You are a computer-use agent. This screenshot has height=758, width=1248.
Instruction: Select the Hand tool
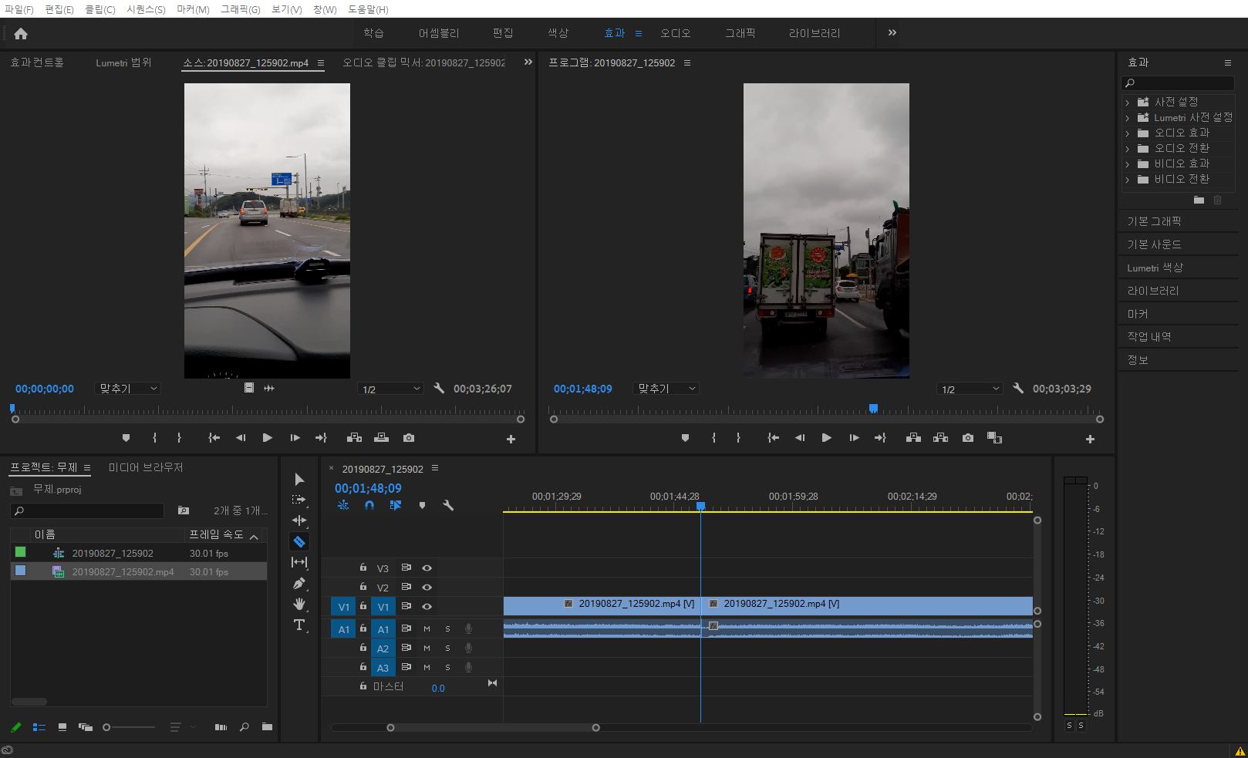tap(299, 604)
